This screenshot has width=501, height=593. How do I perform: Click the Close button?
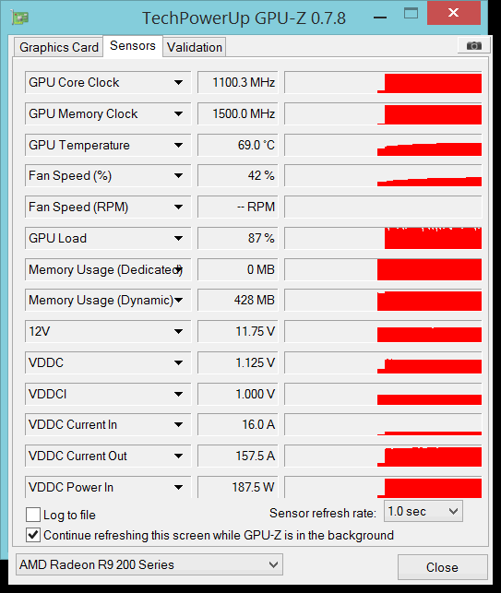click(x=442, y=567)
